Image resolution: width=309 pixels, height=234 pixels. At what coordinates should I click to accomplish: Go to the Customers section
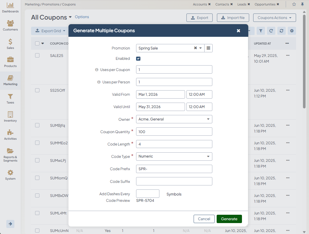point(10,26)
